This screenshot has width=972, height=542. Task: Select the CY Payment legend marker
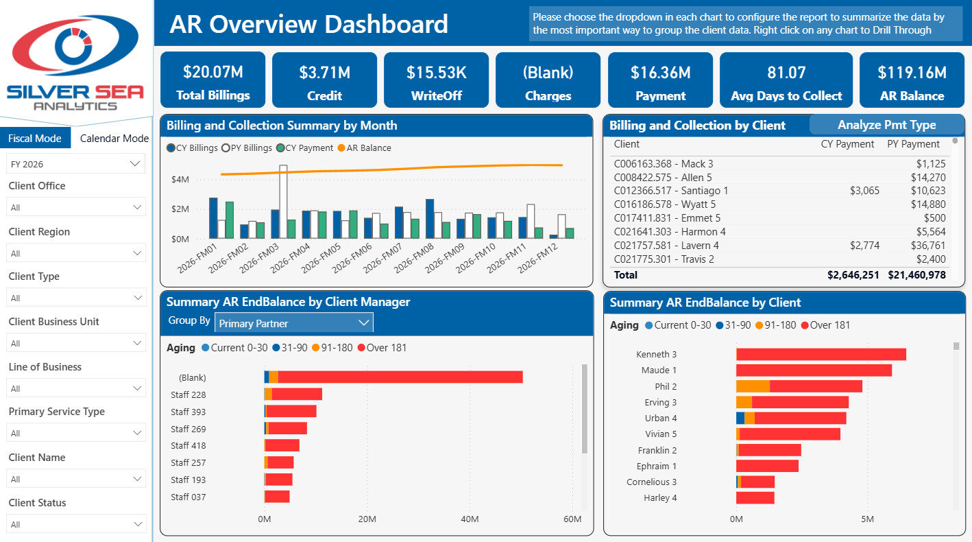click(x=280, y=148)
